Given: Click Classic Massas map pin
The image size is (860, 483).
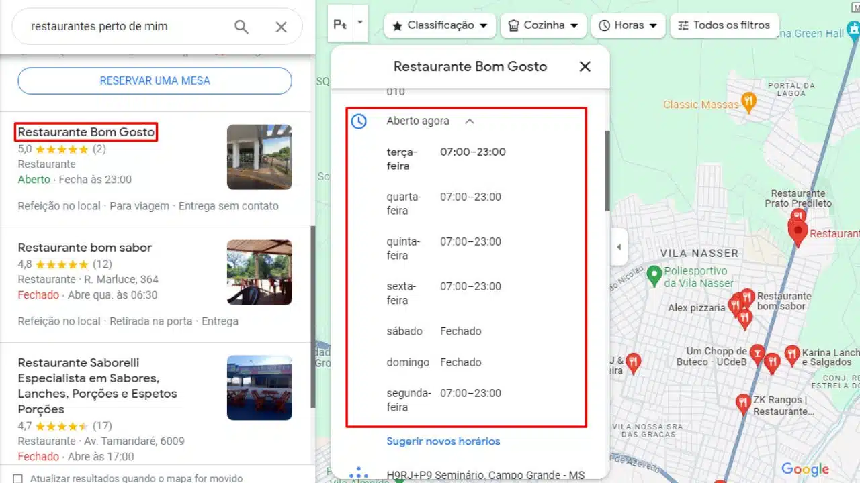Looking at the screenshot, I should tap(748, 103).
